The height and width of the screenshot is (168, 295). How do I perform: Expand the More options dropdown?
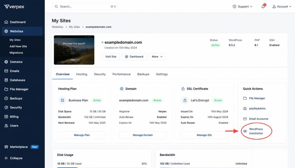(157, 57)
